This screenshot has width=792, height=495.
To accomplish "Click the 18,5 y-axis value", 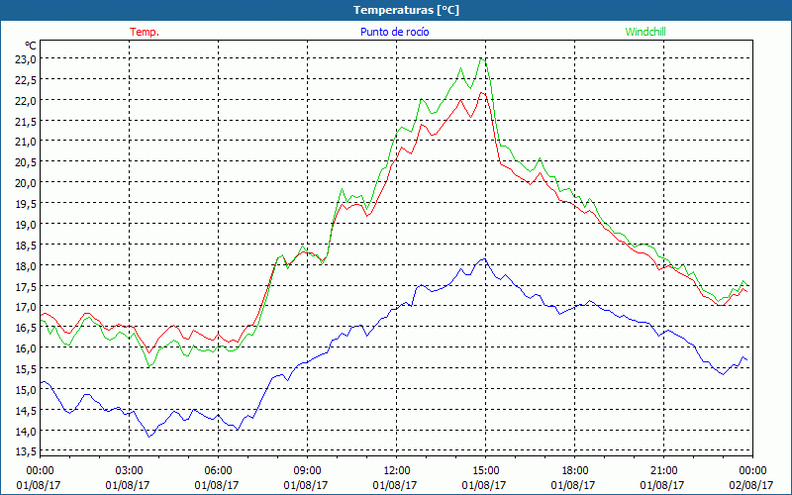I will pyautogui.click(x=27, y=245).
